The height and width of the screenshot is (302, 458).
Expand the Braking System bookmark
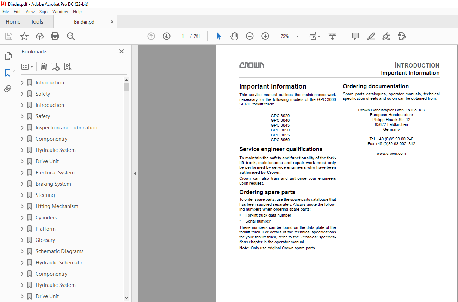(22, 184)
